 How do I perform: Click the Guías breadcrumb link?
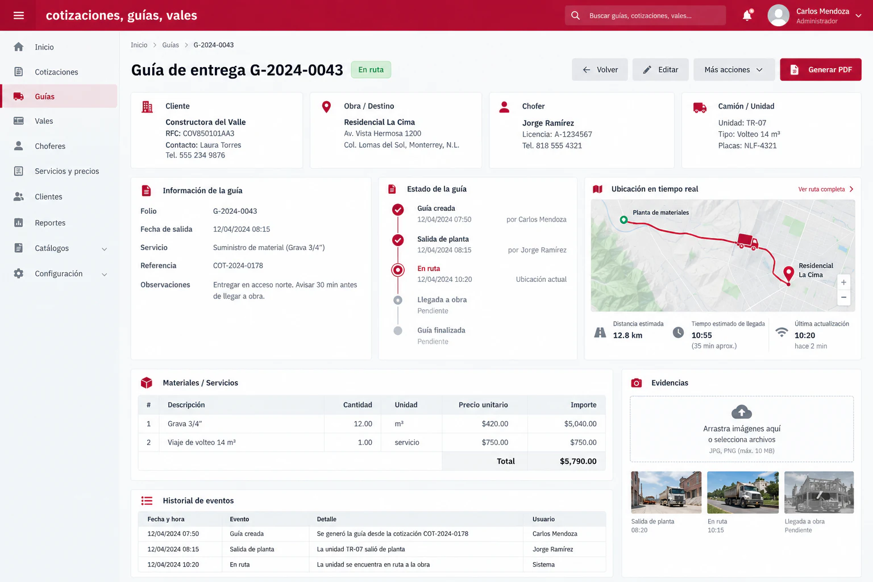171,45
